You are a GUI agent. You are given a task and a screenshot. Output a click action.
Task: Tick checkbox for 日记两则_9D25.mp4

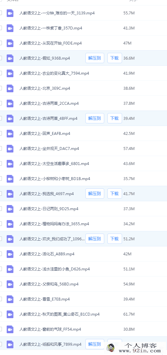1,209
